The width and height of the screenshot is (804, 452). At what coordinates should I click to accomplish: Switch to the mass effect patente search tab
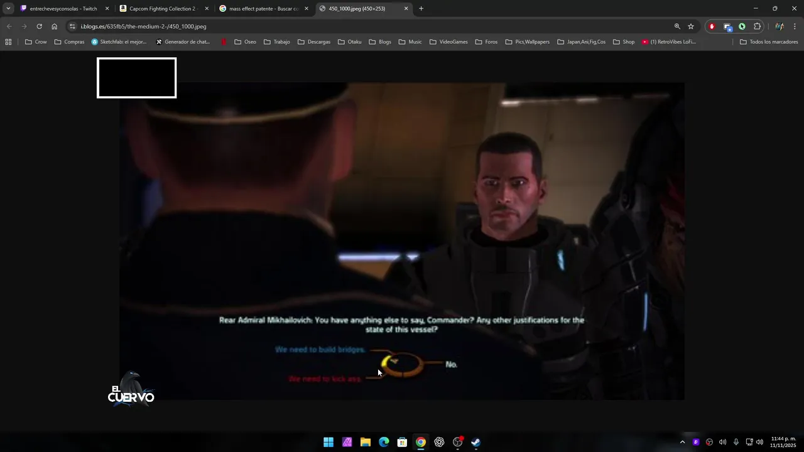[x=263, y=9]
